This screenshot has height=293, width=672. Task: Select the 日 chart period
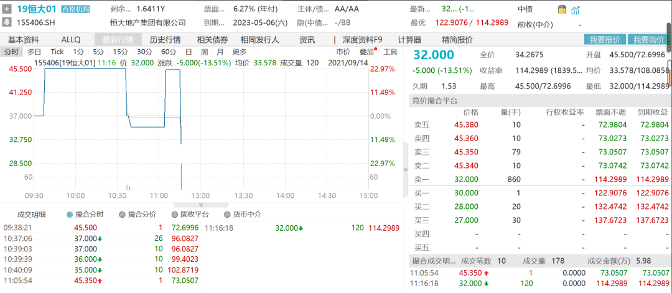click(x=189, y=52)
